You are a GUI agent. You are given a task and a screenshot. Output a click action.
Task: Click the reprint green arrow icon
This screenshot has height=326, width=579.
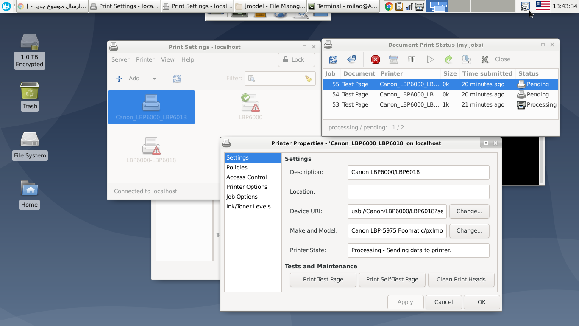click(x=448, y=59)
